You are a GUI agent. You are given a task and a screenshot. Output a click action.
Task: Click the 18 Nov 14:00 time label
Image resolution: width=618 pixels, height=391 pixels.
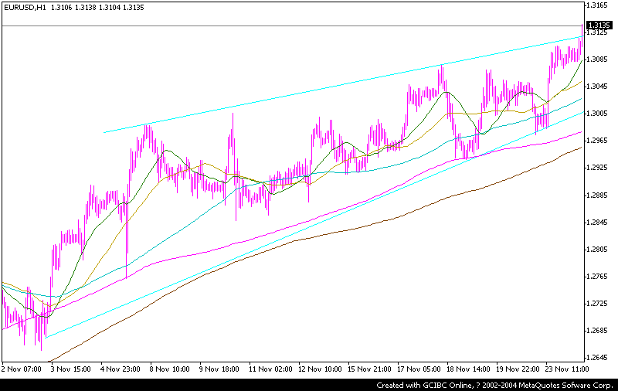pyautogui.click(x=468, y=369)
